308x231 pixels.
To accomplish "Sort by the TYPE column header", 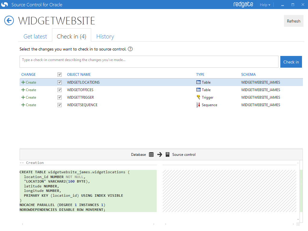I will click(x=200, y=75).
